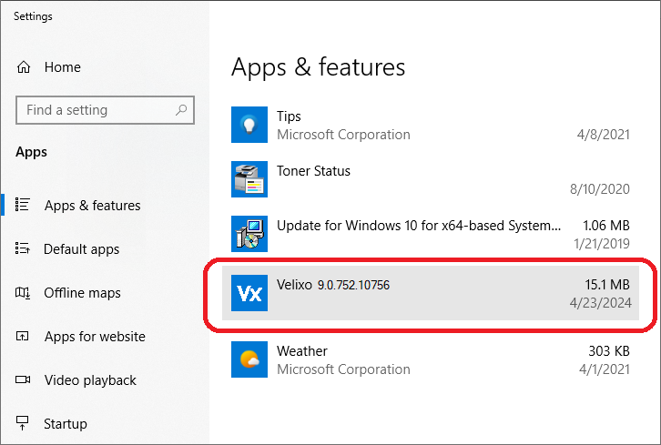Click Velixo version number 9.0.752.10756
The height and width of the screenshot is (445, 661).
point(353,285)
